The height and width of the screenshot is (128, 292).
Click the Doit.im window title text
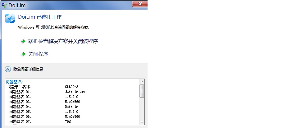pos(17,5)
